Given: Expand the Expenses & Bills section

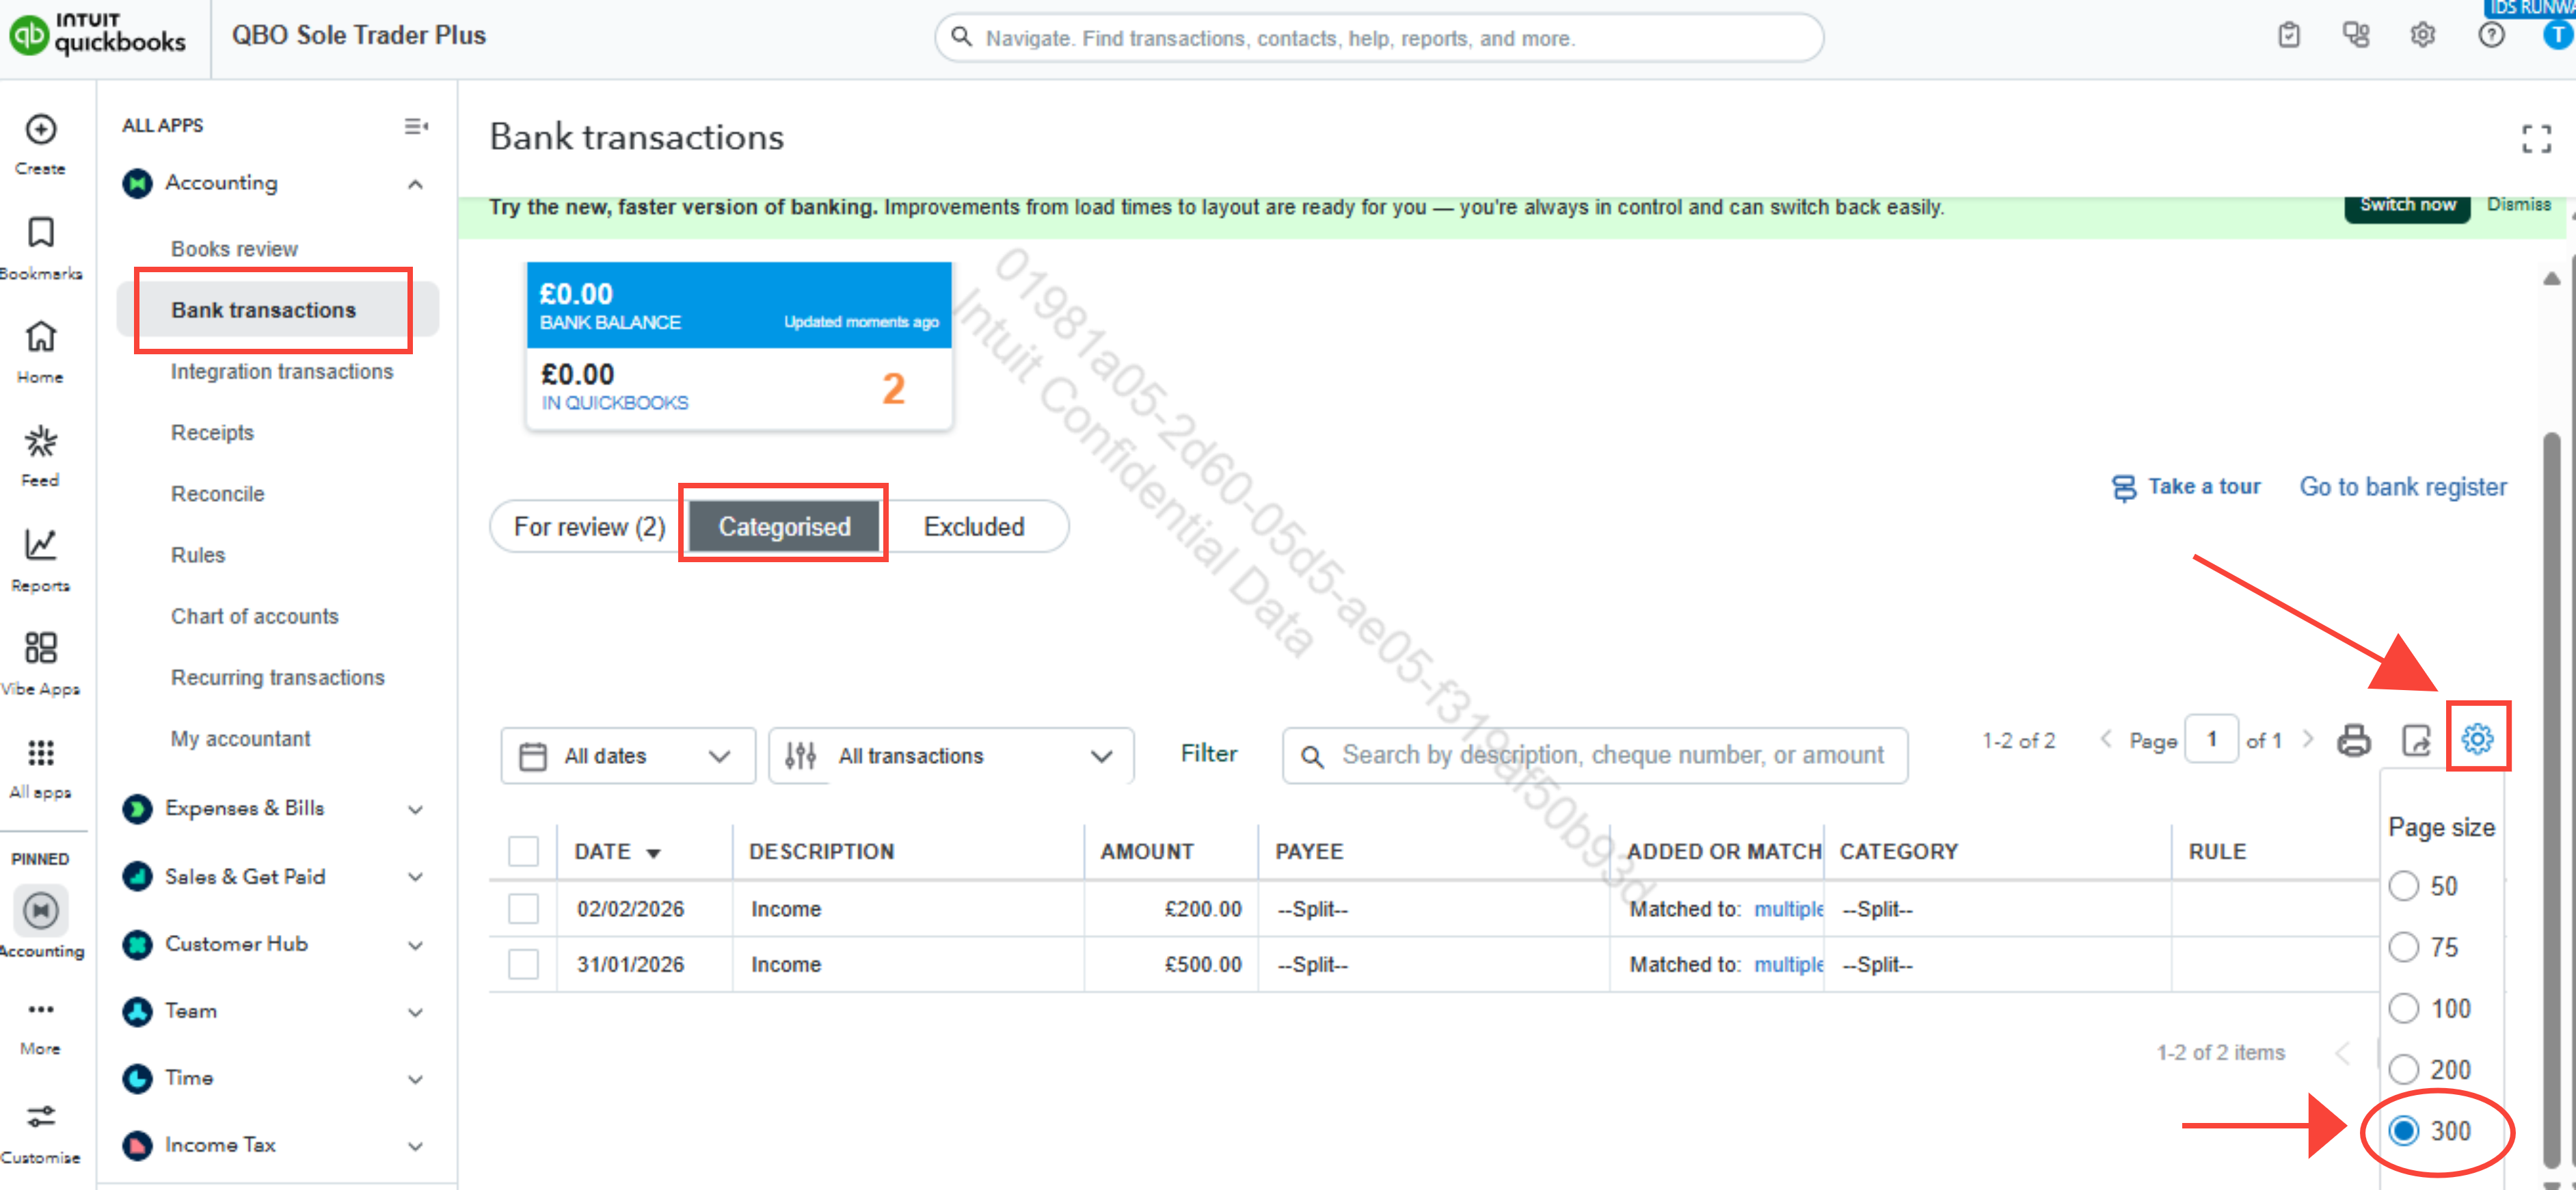Looking at the screenshot, I should pyautogui.click(x=416, y=809).
